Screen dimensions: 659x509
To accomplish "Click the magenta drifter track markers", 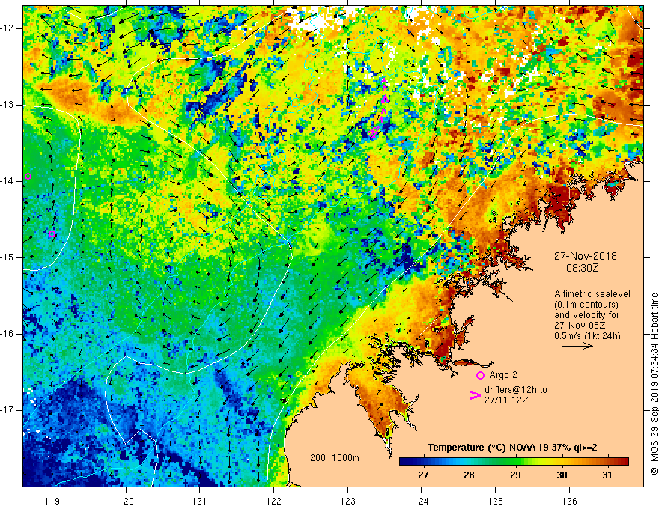I will [380, 107].
